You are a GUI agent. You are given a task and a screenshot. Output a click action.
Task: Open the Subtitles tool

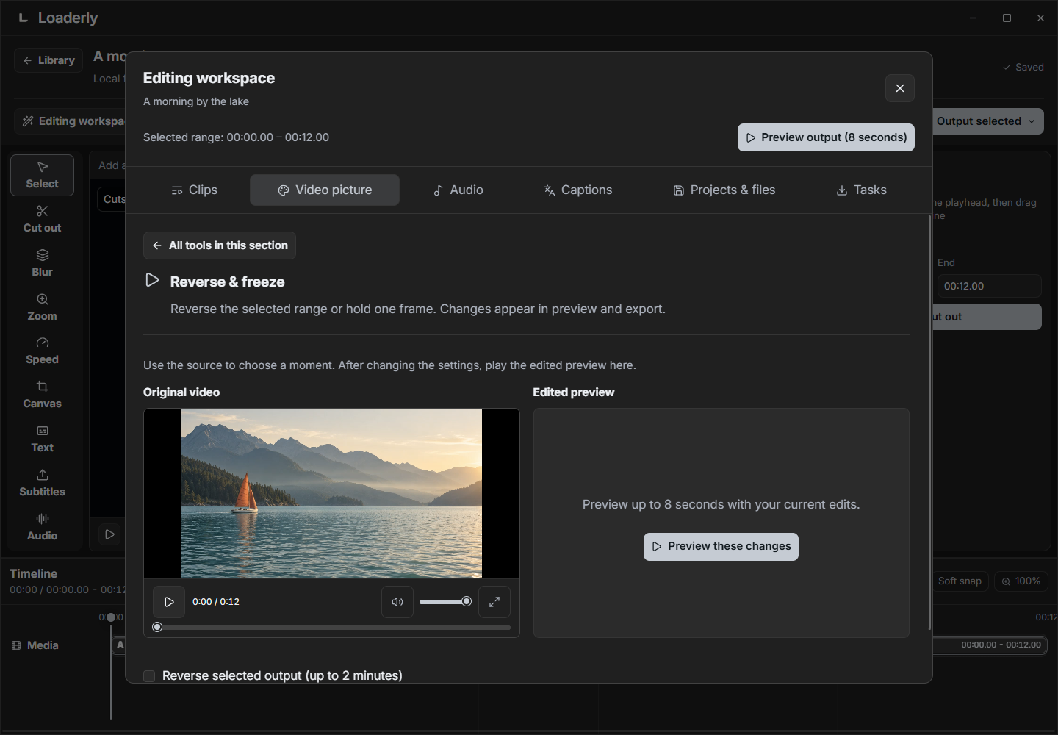coord(42,483)
